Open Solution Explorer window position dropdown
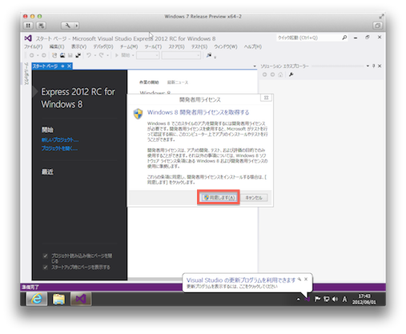Viewport: 406px width, 334px height. click(x=368, y=66)
